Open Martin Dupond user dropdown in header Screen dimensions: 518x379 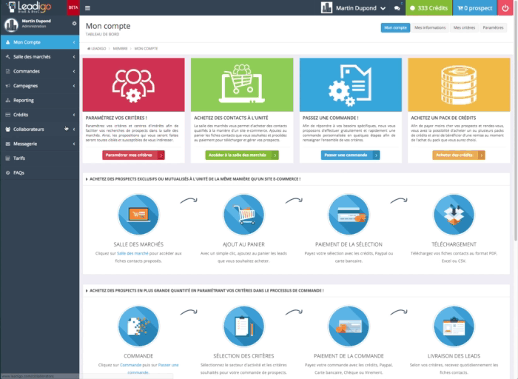point(360,8)
